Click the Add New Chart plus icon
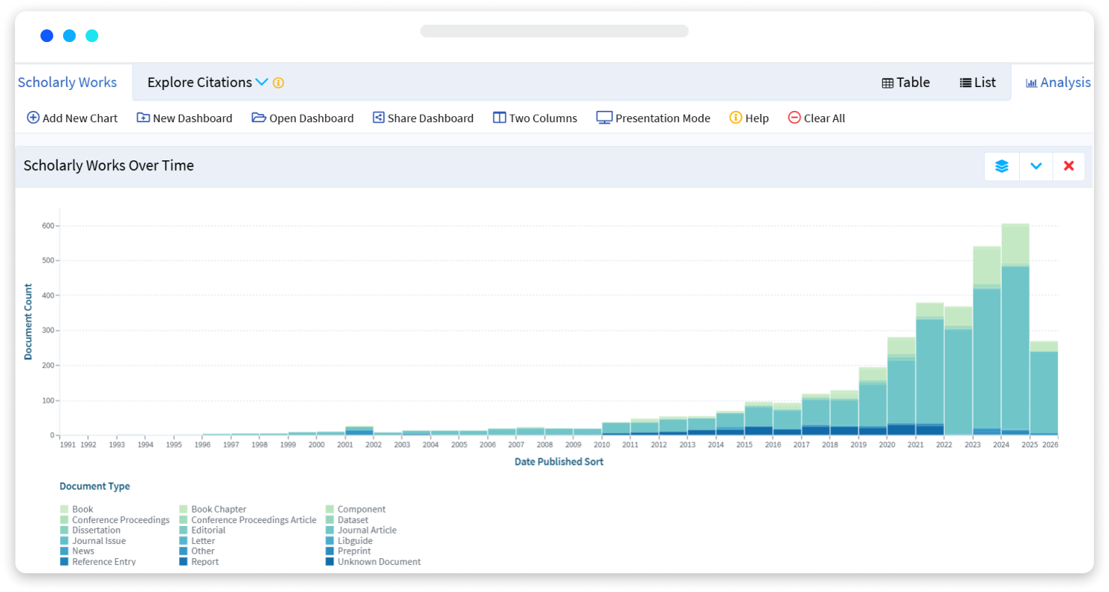 pyautogui.click(x=33, y=118)
